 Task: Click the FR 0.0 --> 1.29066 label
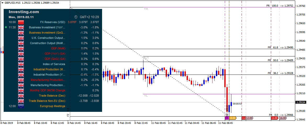tap(281, 115)
